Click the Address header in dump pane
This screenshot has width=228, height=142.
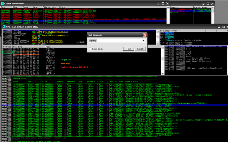(7, 47)
